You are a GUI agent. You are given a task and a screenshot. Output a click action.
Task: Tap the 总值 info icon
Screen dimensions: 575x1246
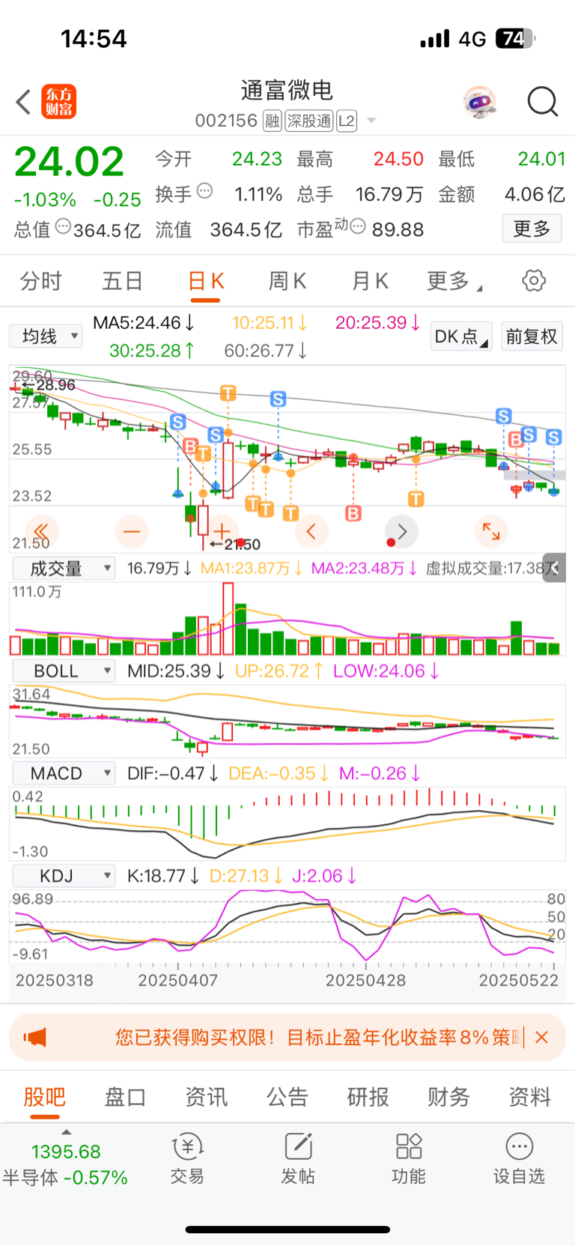tap(64, 226)
